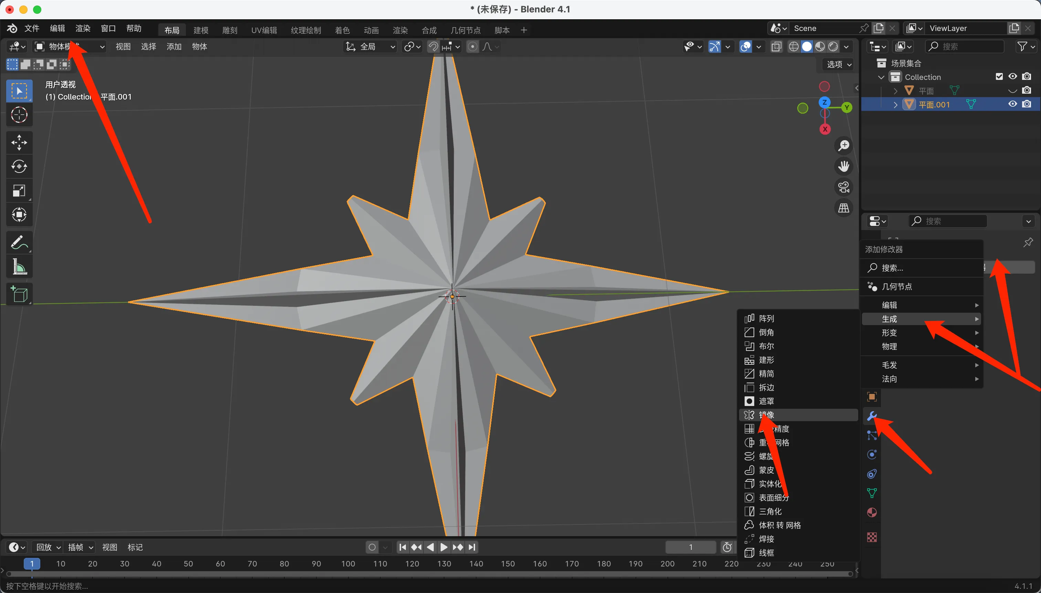Select the Measure ruler tool

(19, 267)
